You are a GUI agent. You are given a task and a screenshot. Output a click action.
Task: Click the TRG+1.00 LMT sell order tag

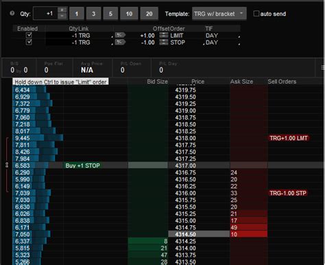[x=289, y=138]
